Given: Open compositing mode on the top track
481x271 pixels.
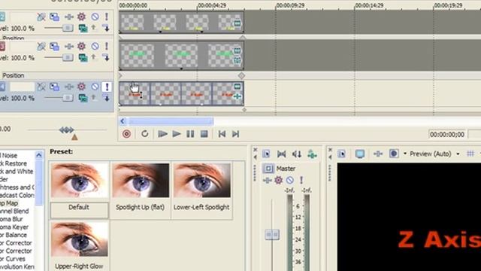Looking at the screenshot, I should coord(83,29).
